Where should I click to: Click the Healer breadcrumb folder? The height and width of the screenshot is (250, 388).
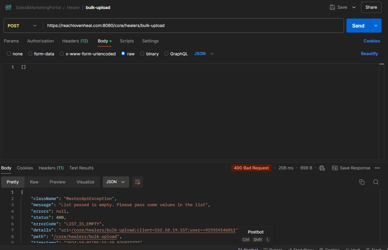pos(73,8)
